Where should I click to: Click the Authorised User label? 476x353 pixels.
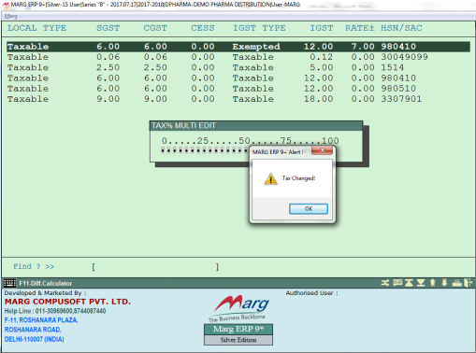311,293
